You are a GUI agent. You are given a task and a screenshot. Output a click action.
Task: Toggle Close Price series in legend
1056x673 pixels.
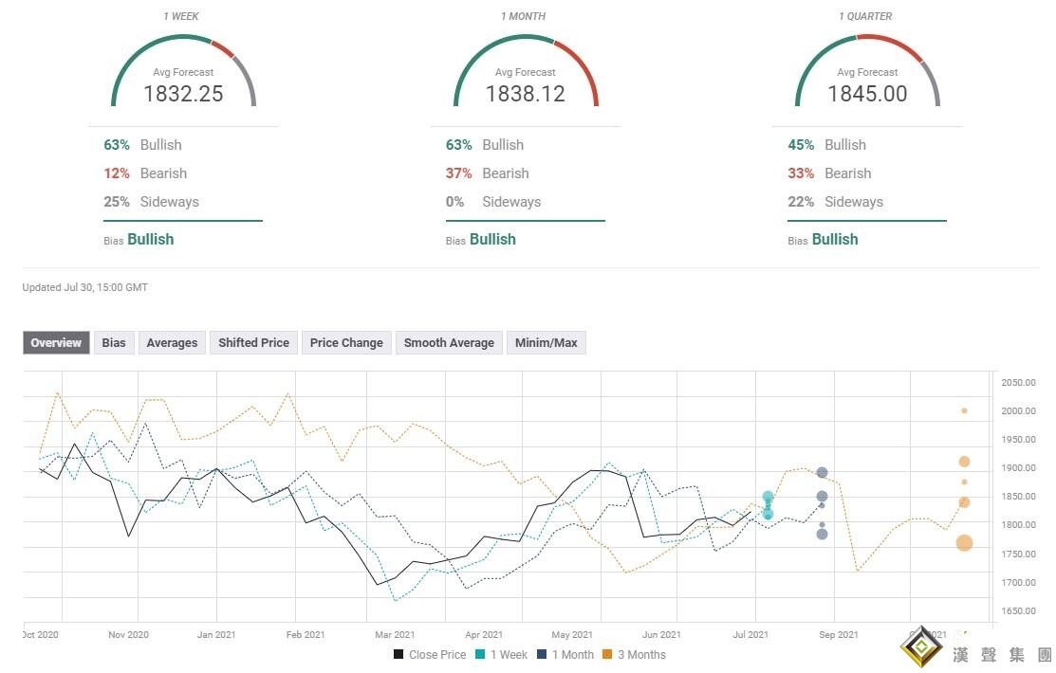(430, 654)
